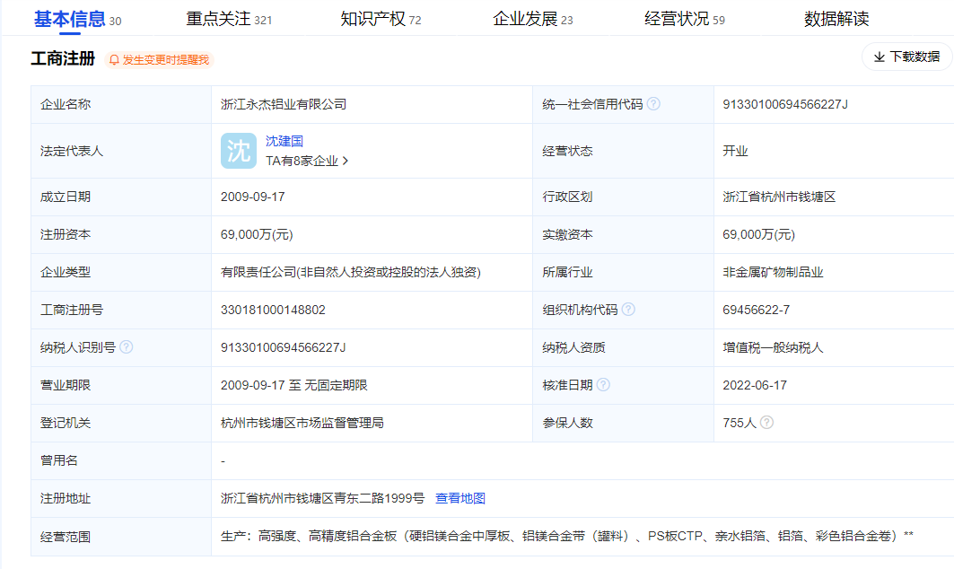The image size is (954, 569).
Task: Expand TA有8家企业 chevron
Action: click(346, 162)
